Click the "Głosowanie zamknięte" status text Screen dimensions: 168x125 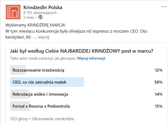click(53, 119)
